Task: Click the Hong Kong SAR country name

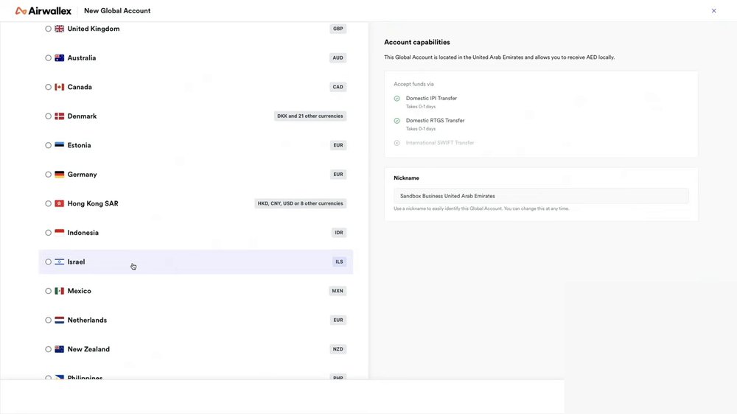Action: pos(93,203)
